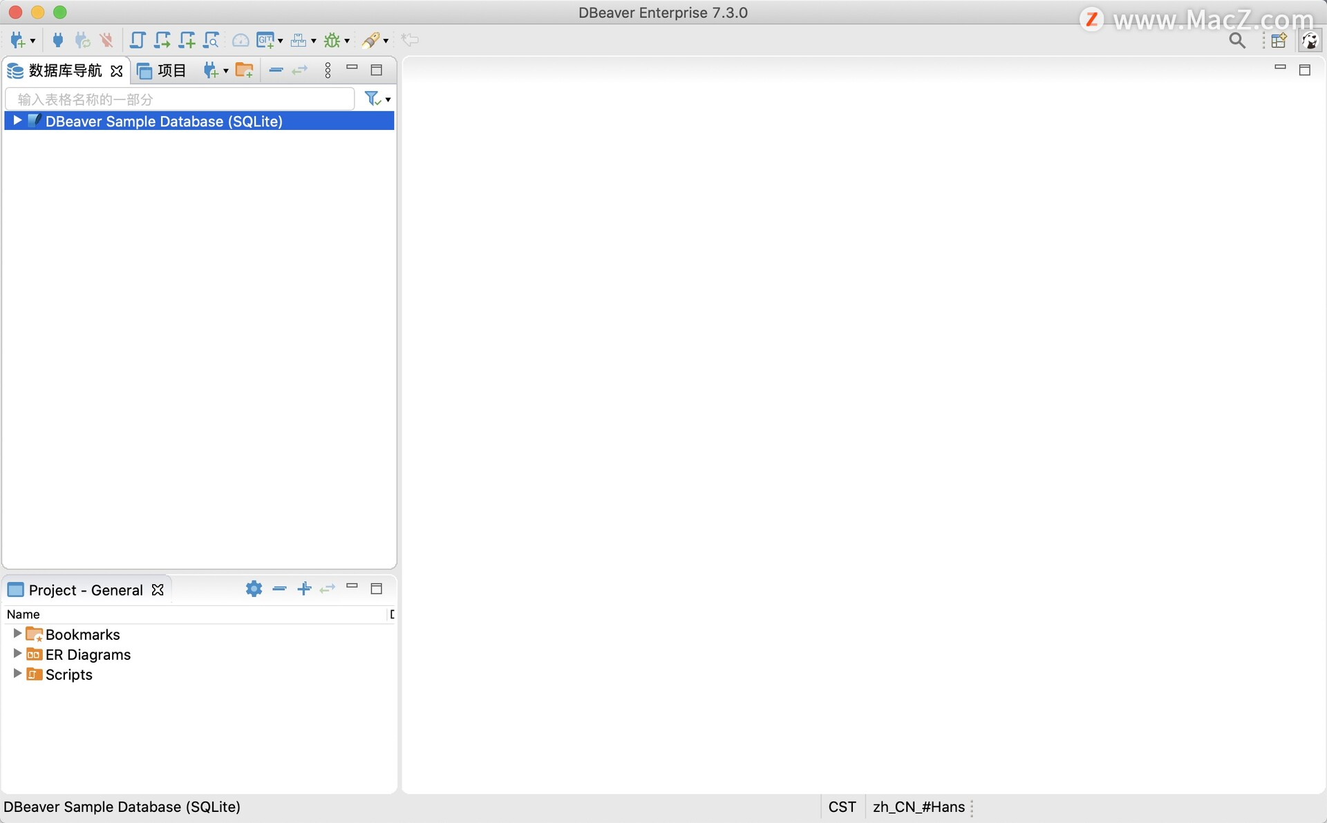Open the Dashboard gauge icon
This screenshot has height=823, width=1327.
click(240, 41)
